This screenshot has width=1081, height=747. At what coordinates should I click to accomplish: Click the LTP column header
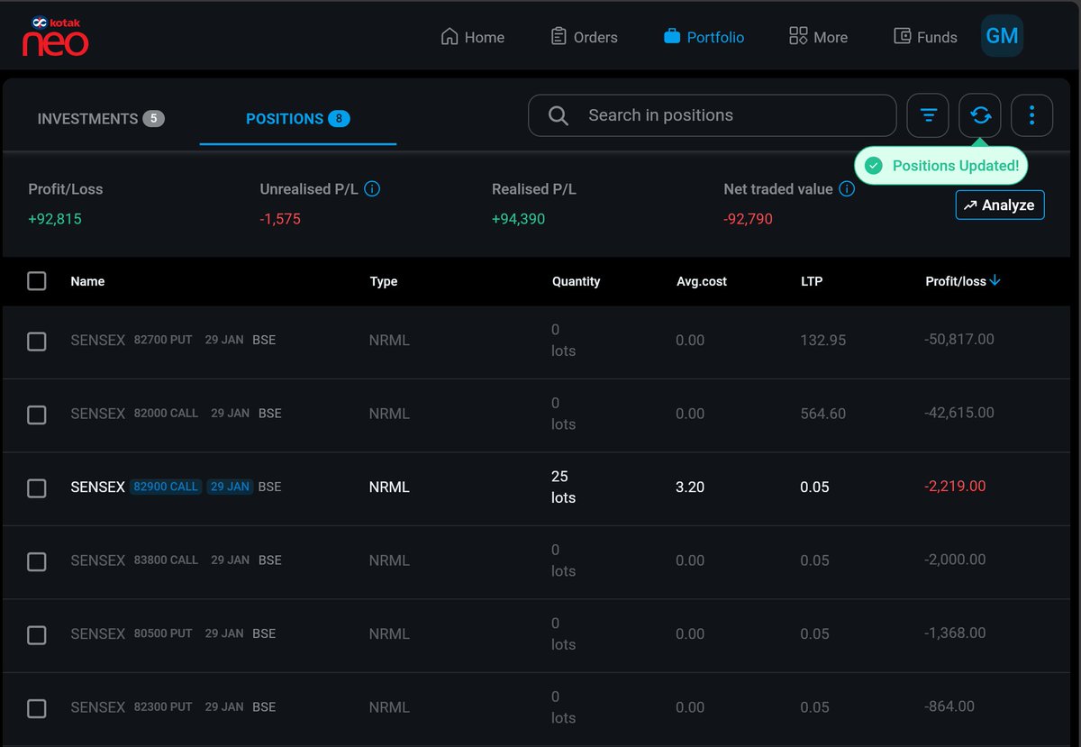(812, 281)
